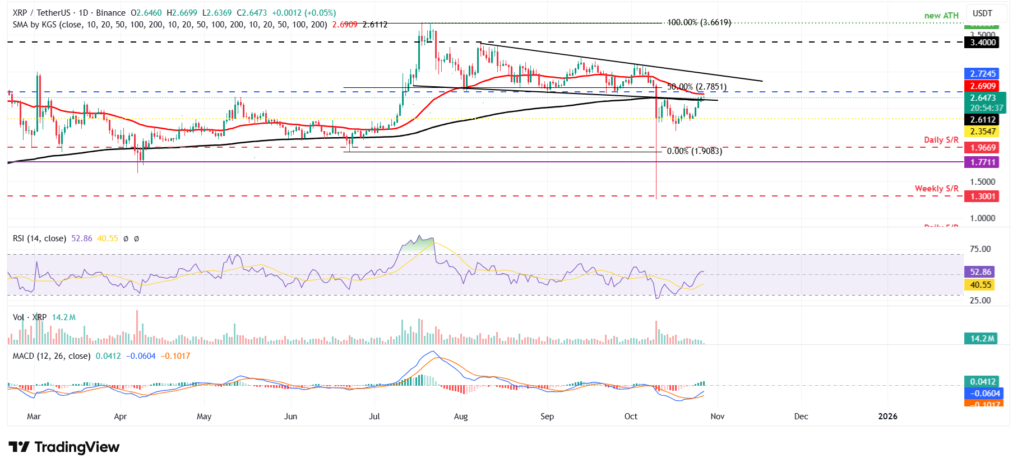Select the RSI (14, close) indicator legend
1017x468 pixels.
click(39, 238)
